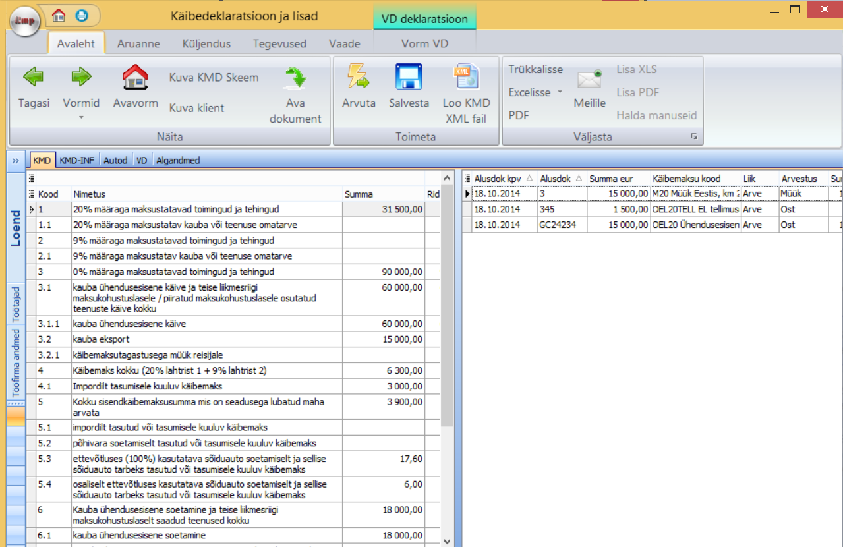Image resolution: width=843 pixels, height=547 pixels.
Task: Open the Algandmed tab
Action: tap(178, 160)
